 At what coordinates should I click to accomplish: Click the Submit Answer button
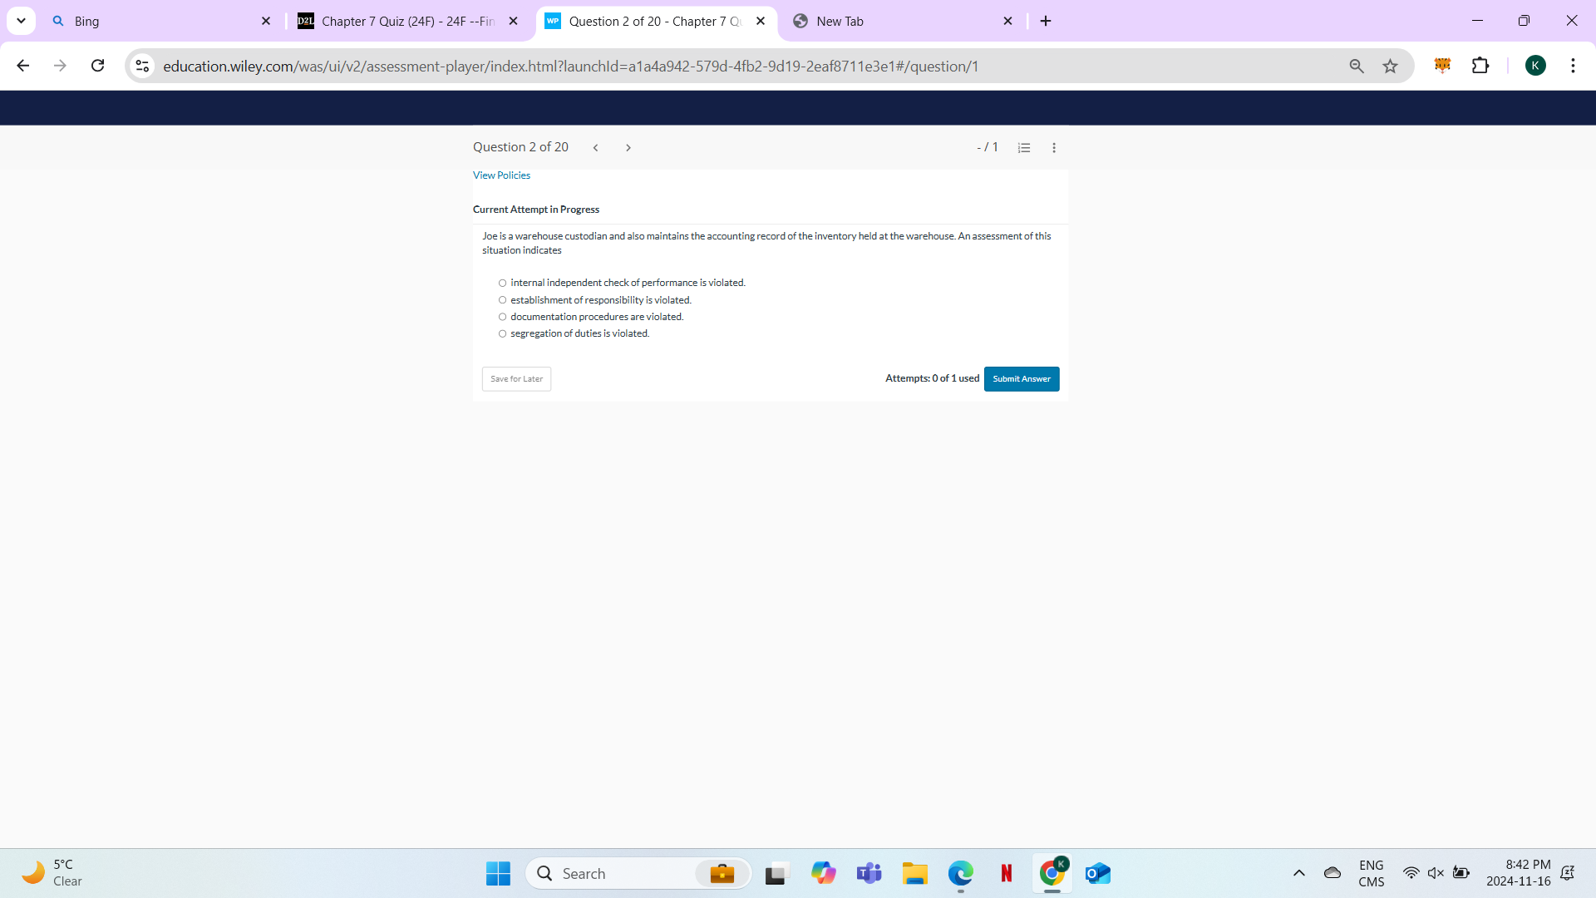point(1021,378)
